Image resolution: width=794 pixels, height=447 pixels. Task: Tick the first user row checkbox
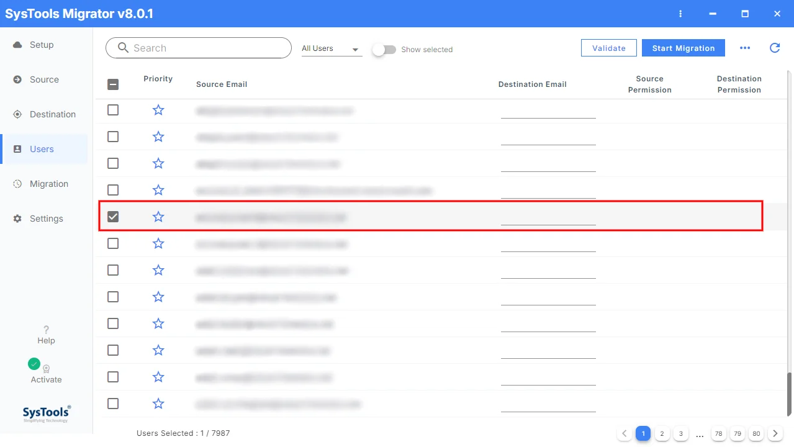click(113, 110)
